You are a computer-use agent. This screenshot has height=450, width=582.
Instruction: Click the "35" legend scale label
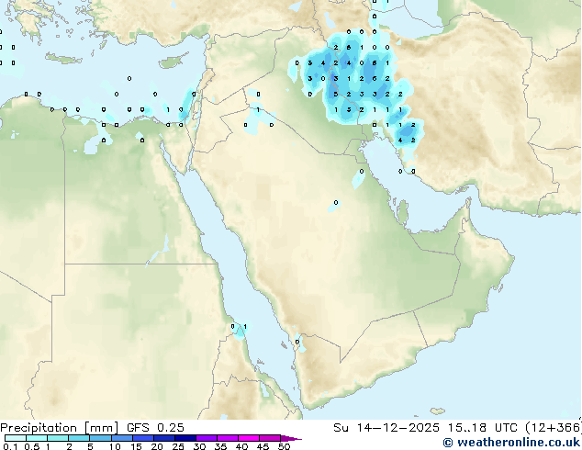220,446
